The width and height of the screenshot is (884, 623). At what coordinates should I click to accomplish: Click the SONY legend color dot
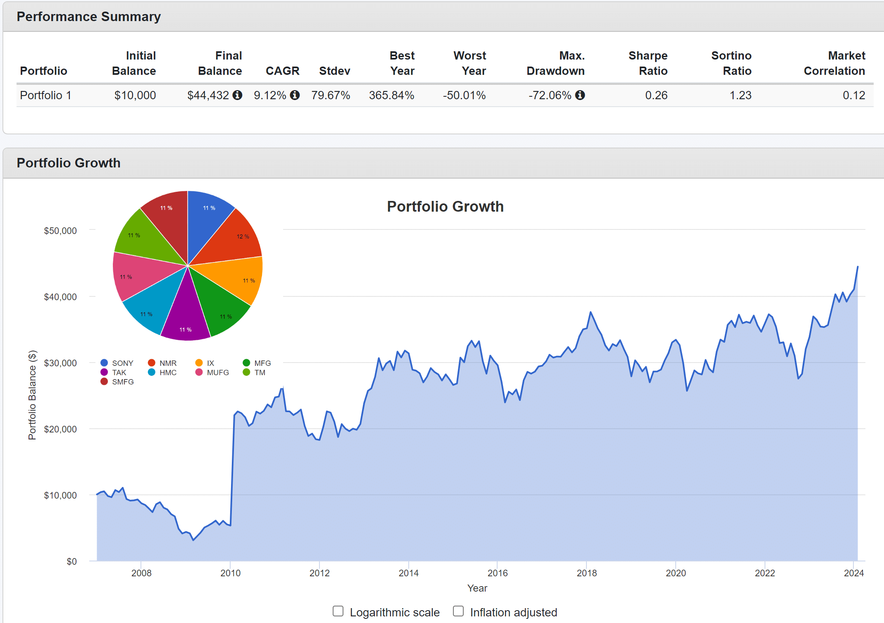104,363
